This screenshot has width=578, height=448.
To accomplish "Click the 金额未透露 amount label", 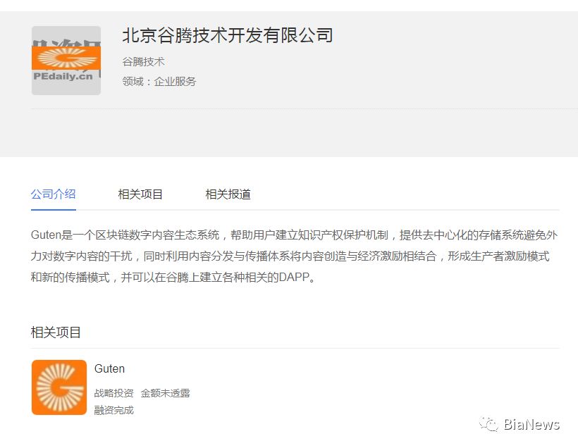I will coord(165,393).
